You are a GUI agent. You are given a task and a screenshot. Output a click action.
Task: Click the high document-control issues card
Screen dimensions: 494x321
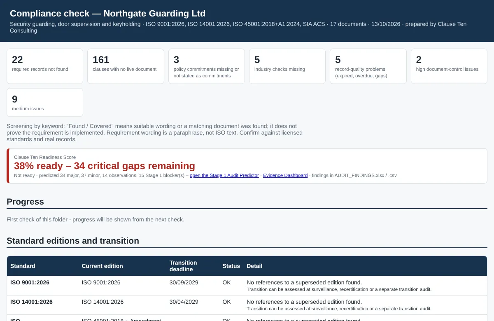(x=449, y=66)
